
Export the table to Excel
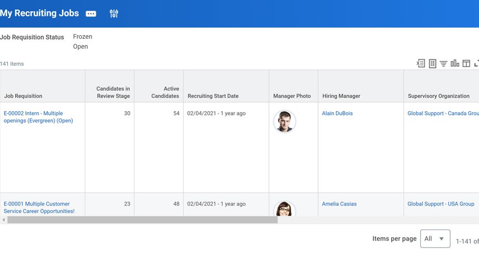click(x=421, y=63)
